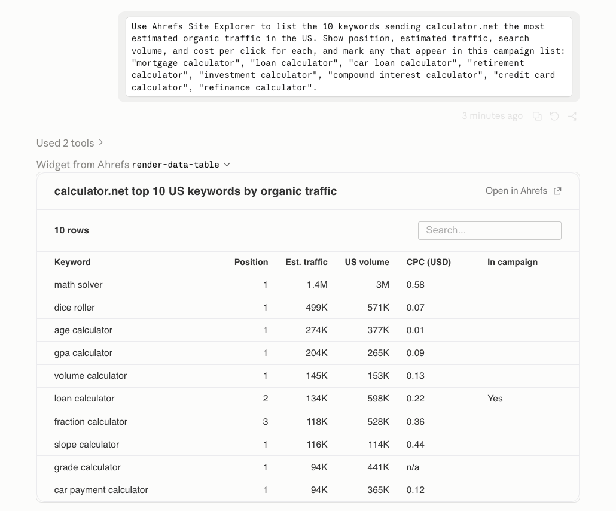
Task: Sort by the In campaign column header
Action: 513,262
